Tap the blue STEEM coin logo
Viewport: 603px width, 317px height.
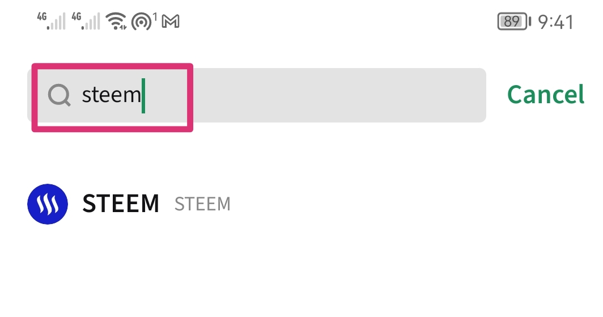tap(48, 204)
